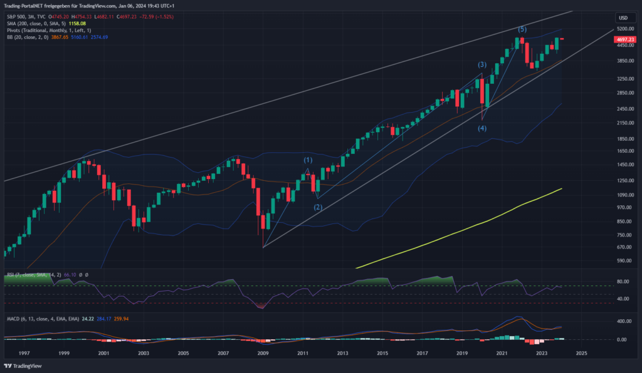This screenshot has height=373, width=642.
Task: Click the 80.00 level on RSI scale
Action: pyautogui.click(x=623, y=282)
